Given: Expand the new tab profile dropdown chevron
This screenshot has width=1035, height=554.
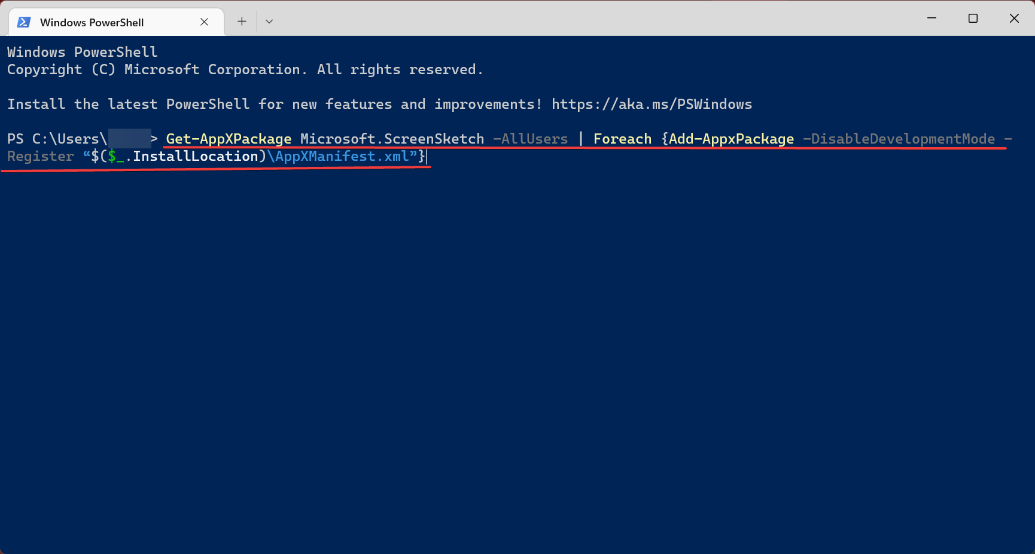Looking at the screenshot, I should coord(269,22).
